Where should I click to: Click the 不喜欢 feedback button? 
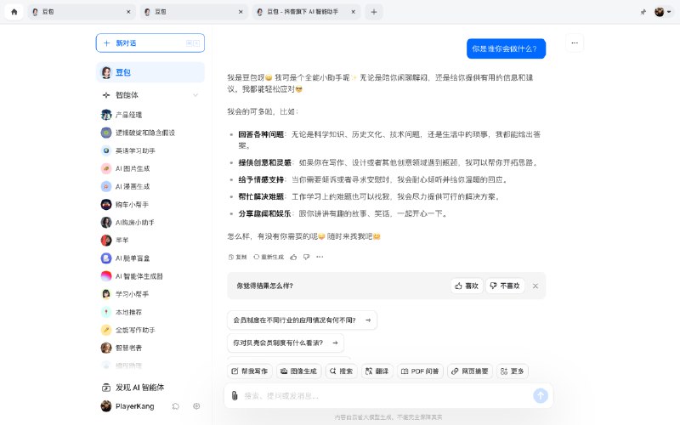click(505, 286)
